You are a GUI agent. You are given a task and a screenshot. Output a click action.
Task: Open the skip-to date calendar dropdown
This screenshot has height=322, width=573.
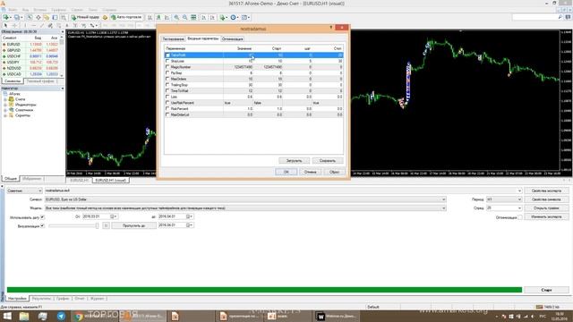pyautogui.click(x=190, y=225)
